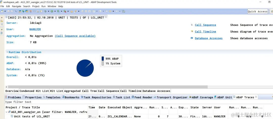273x119 pixels.
Task: Click the Open ABAP Development Object folder icon
Action: pos(72,11)
